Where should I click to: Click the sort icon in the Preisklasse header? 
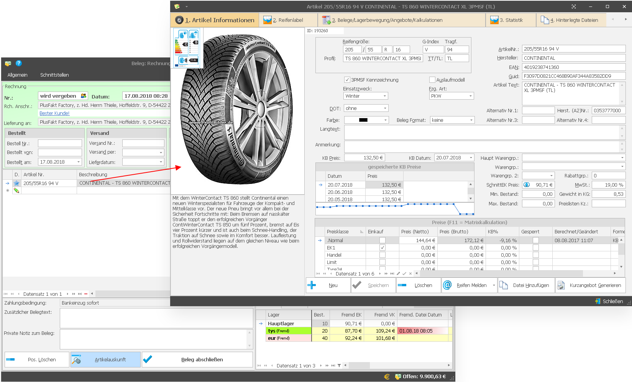(x=361, y=232)
